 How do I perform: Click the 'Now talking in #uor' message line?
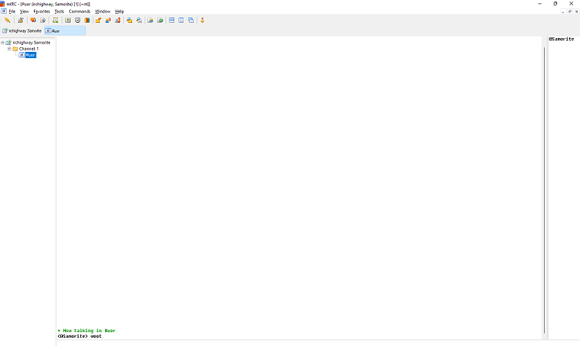click(87, 331)
